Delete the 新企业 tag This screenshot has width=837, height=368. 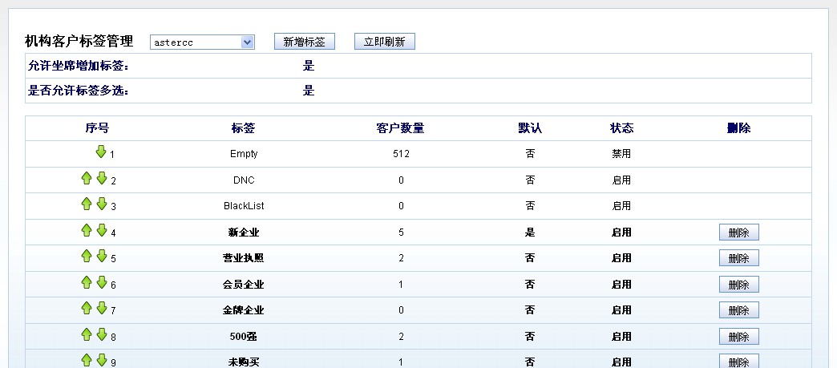[738, 233]
